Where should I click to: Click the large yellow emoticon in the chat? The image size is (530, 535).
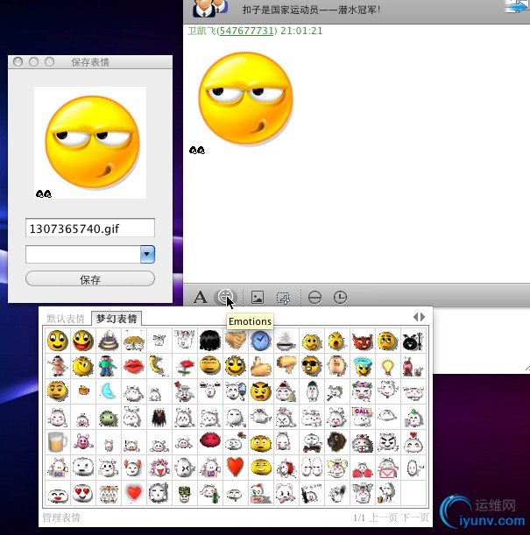(245, 98)
